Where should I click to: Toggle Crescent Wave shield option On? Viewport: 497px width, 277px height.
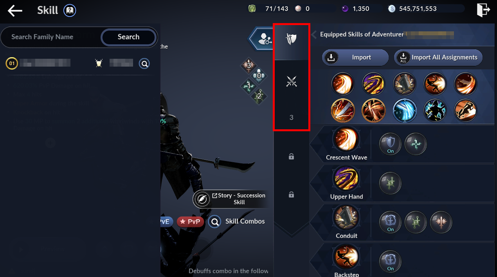(x=390, y=144)
